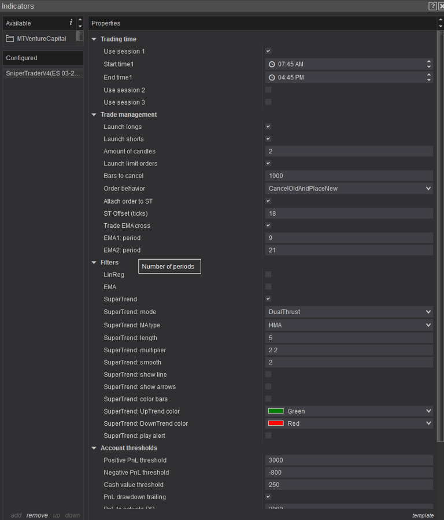Enable SuperTrend: show arrows checkbox
The height and width of the screenshot is (520, 444).
point(268,387)
